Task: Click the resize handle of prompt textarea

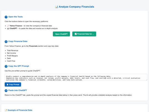Action: pyautogui.click(x=147, y=80)
